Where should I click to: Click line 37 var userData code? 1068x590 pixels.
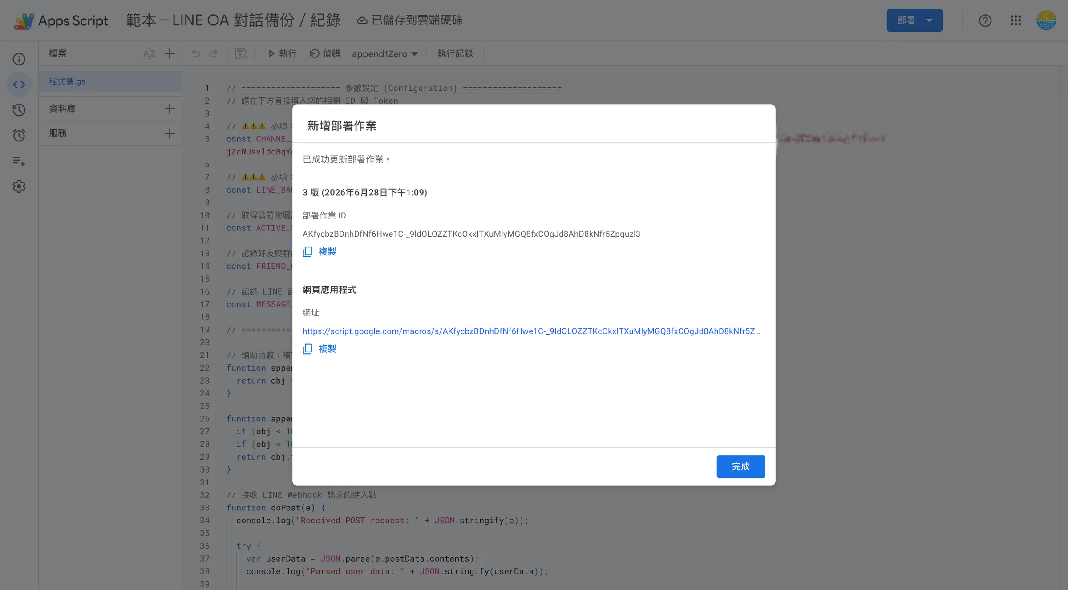[x=363, y=559]
